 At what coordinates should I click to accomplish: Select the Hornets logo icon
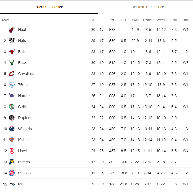click(x=12, y=96)
